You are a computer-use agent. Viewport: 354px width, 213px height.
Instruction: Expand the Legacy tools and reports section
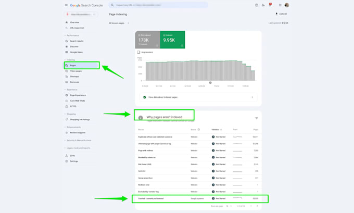(x=78, y=148)
